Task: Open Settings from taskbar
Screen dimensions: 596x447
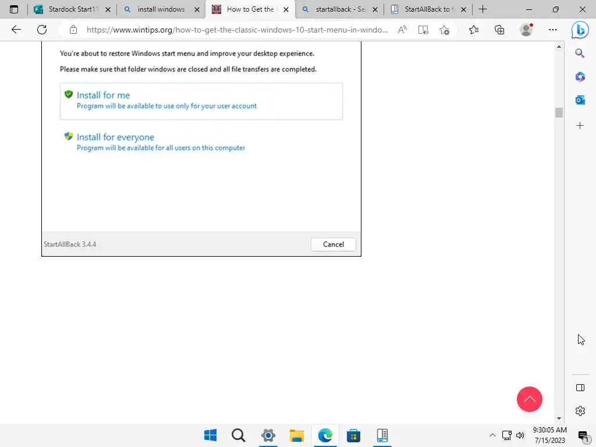Action: click(268, 435)
